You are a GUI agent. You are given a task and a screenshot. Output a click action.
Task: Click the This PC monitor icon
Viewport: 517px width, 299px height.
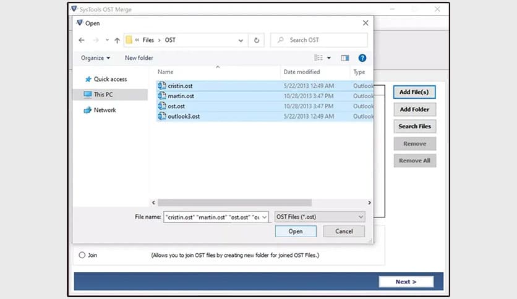(88, 95)
